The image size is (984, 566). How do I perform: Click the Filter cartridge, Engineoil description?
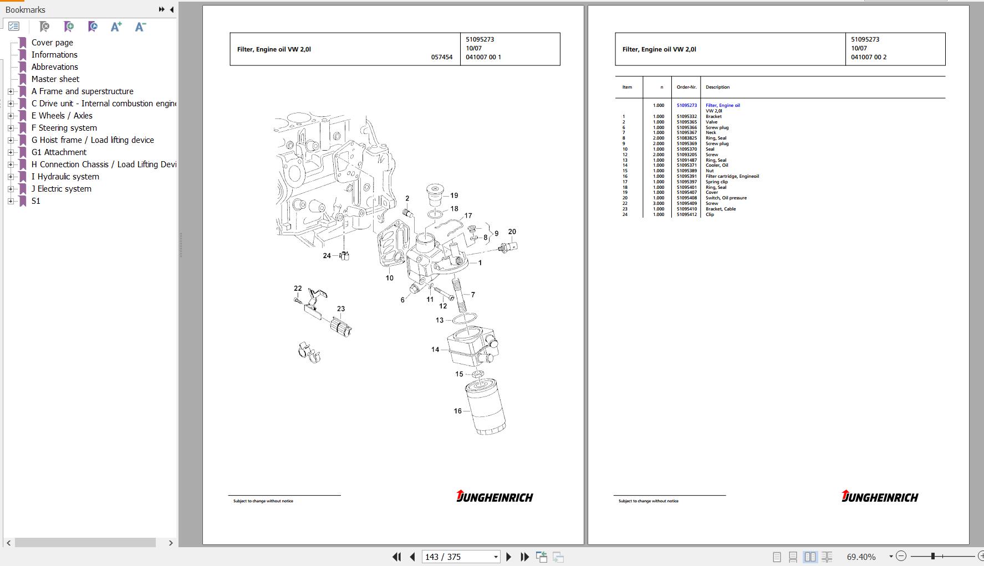[x=732, y=176]
